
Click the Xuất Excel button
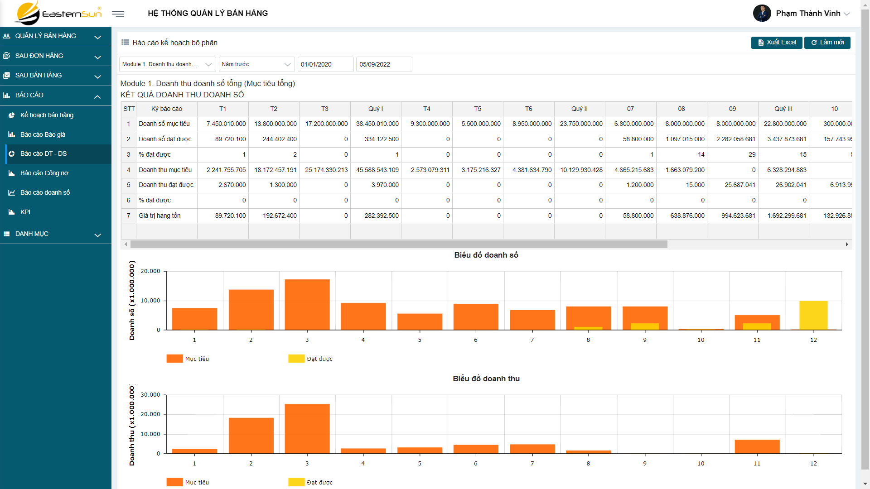[777, 43]
